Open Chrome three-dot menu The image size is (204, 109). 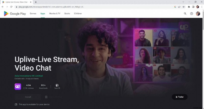pyautogui.click(x=202, y=7)
